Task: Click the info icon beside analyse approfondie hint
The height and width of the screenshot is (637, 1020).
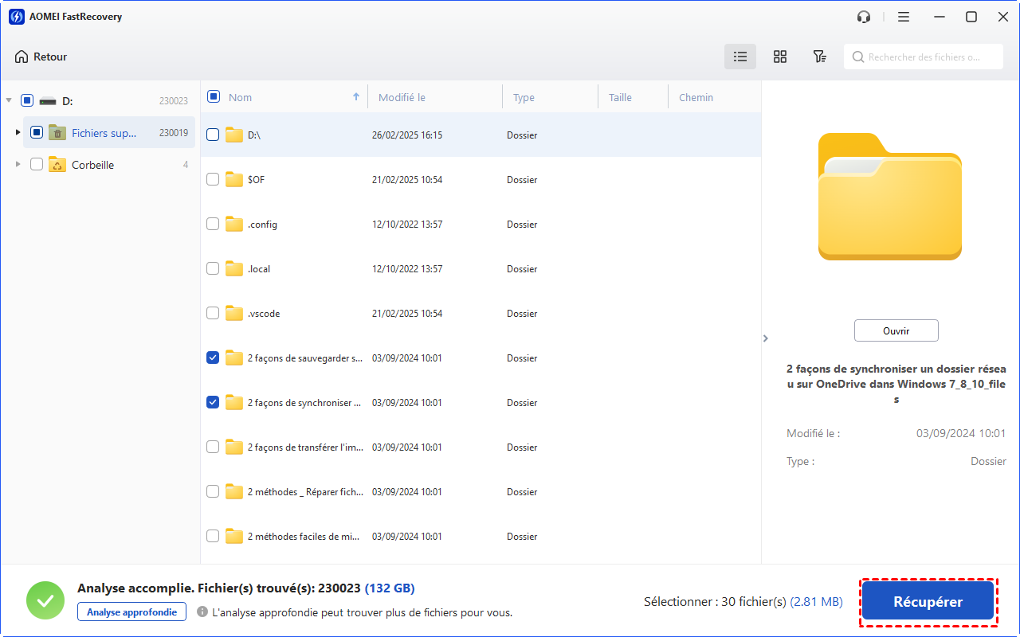Action: pyautogui.click(x=202, y=612)
